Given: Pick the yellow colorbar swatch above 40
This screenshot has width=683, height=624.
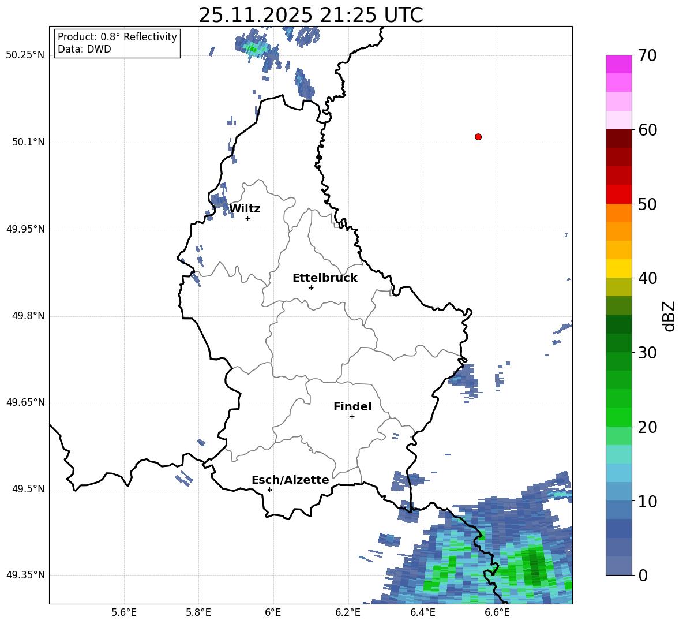Looking at the screenshot, I should click(x=618, y=268).
